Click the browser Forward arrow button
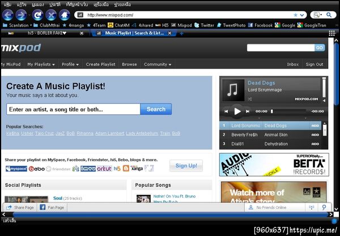 click(22, 15)
